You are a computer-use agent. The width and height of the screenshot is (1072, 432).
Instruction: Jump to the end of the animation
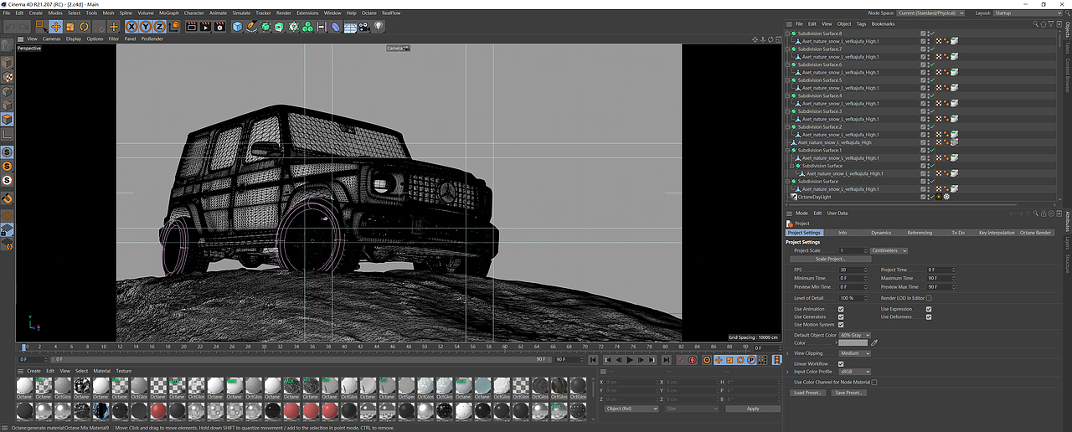click(667, 360)
